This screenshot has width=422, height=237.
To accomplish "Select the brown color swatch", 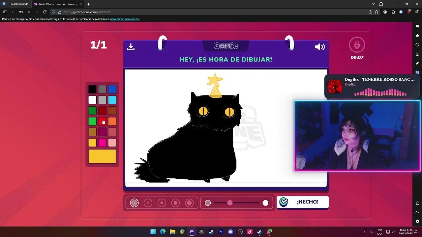I will point(112,111).
